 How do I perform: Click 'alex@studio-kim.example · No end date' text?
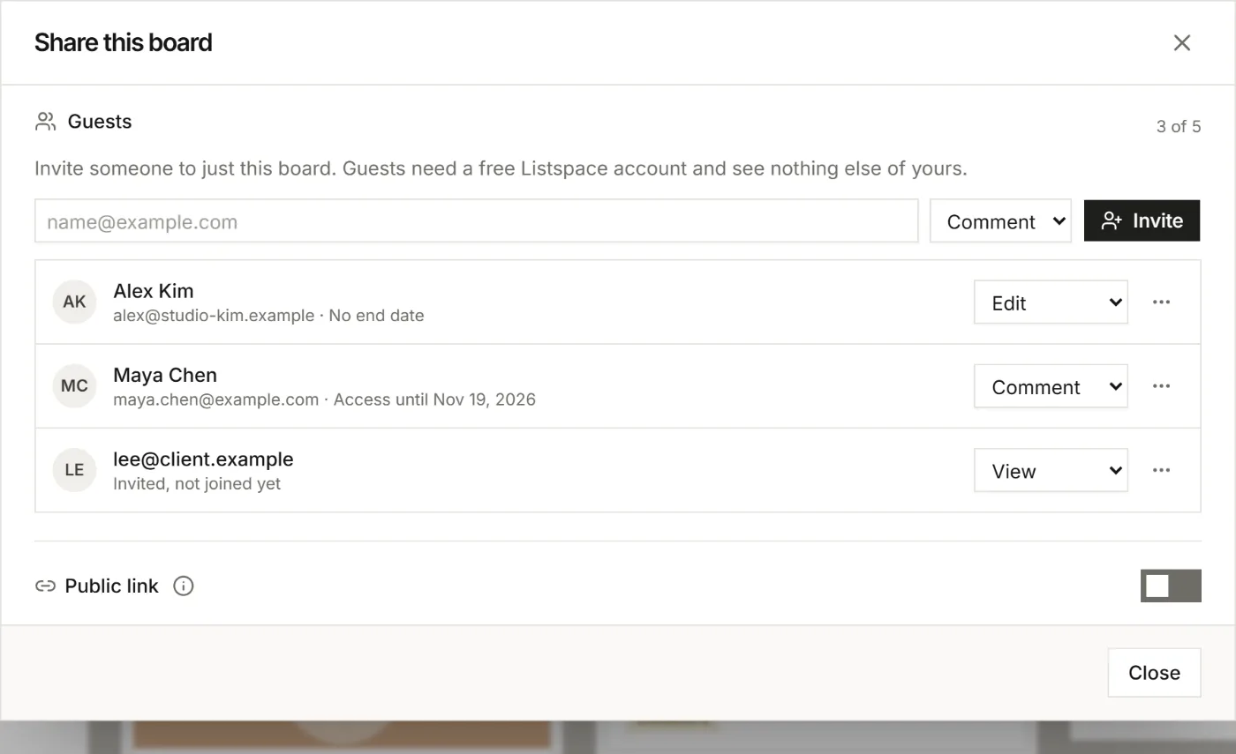268,316
